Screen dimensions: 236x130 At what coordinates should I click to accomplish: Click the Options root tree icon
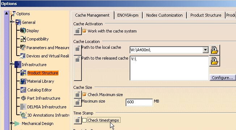(13, 14)
